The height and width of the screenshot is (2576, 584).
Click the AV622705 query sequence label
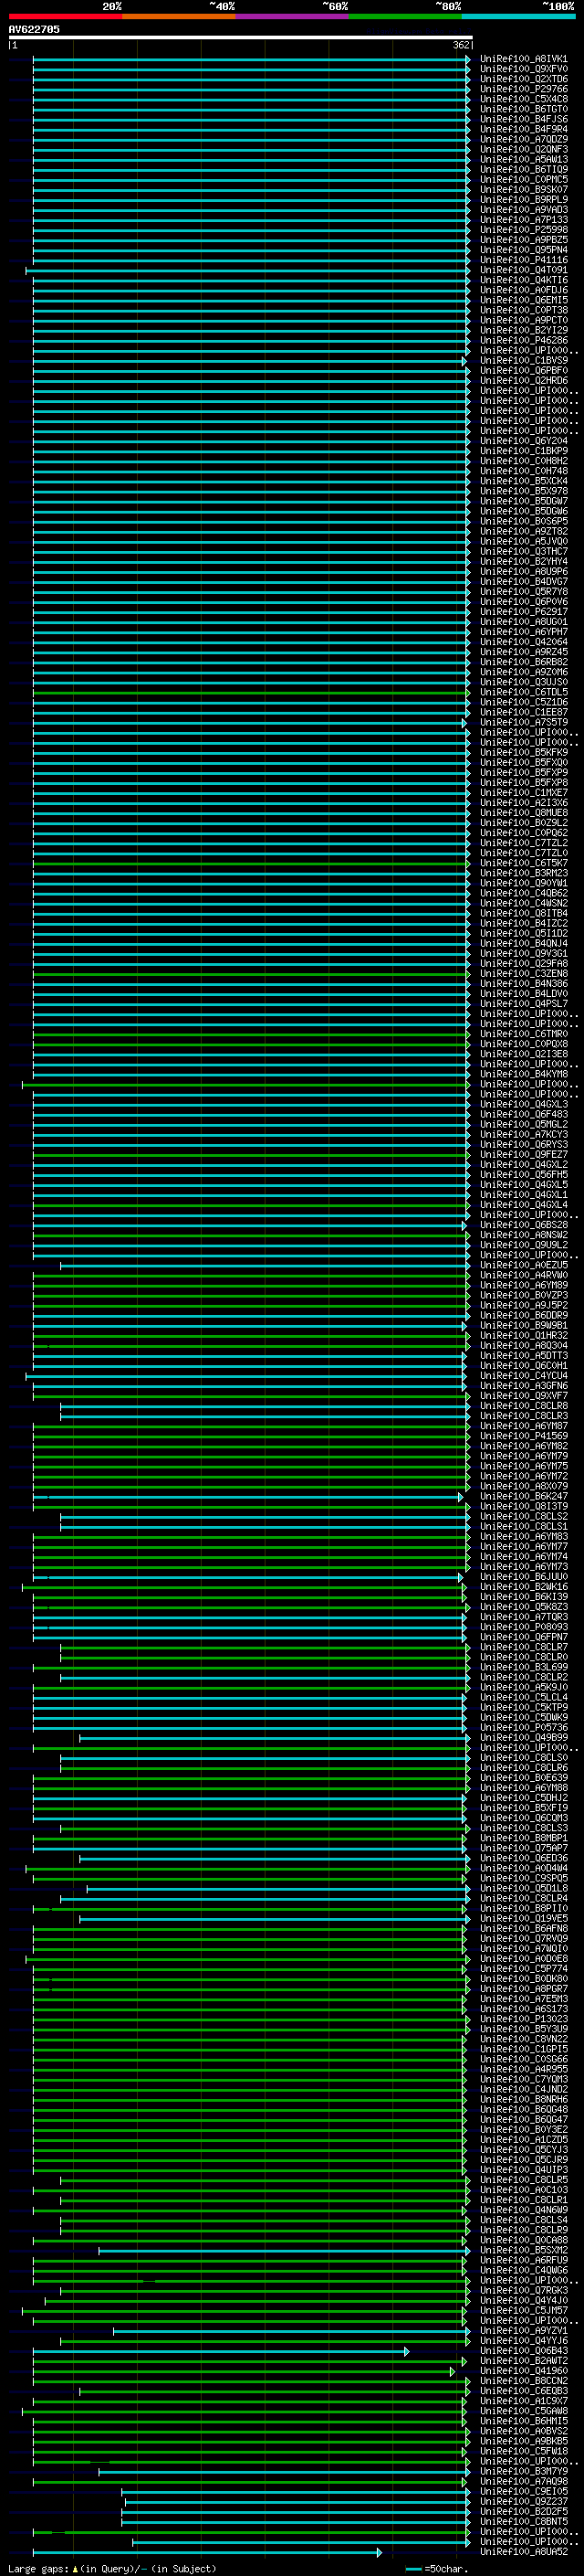pos(34,29)
